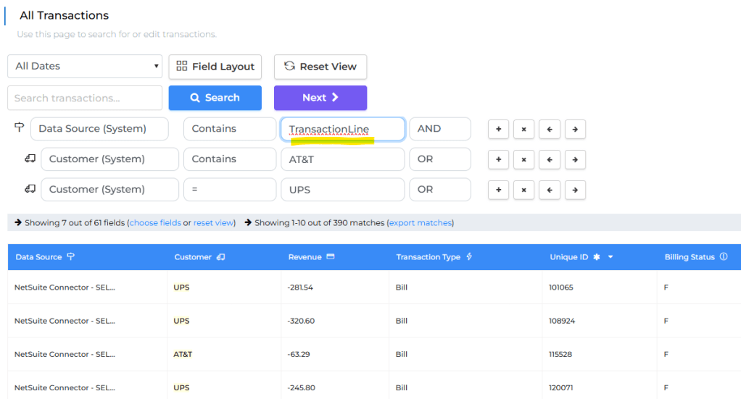Change the AND logic operator selector
The width and height of the screenshot is (741, 399).
pos(439,129)
